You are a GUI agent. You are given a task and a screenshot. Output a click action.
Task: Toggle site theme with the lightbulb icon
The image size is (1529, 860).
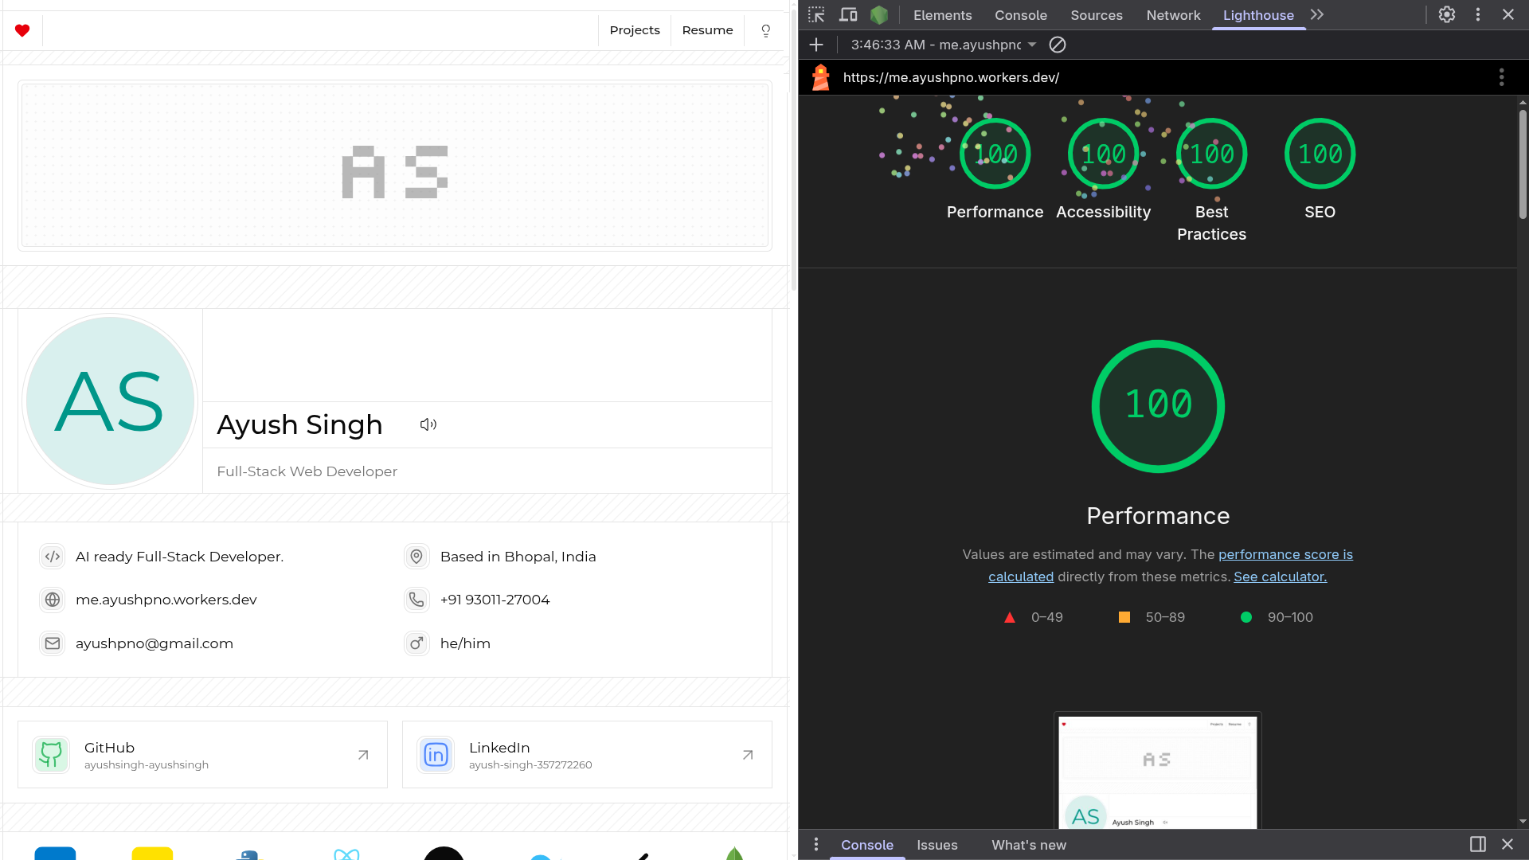(x=765, y=30)
